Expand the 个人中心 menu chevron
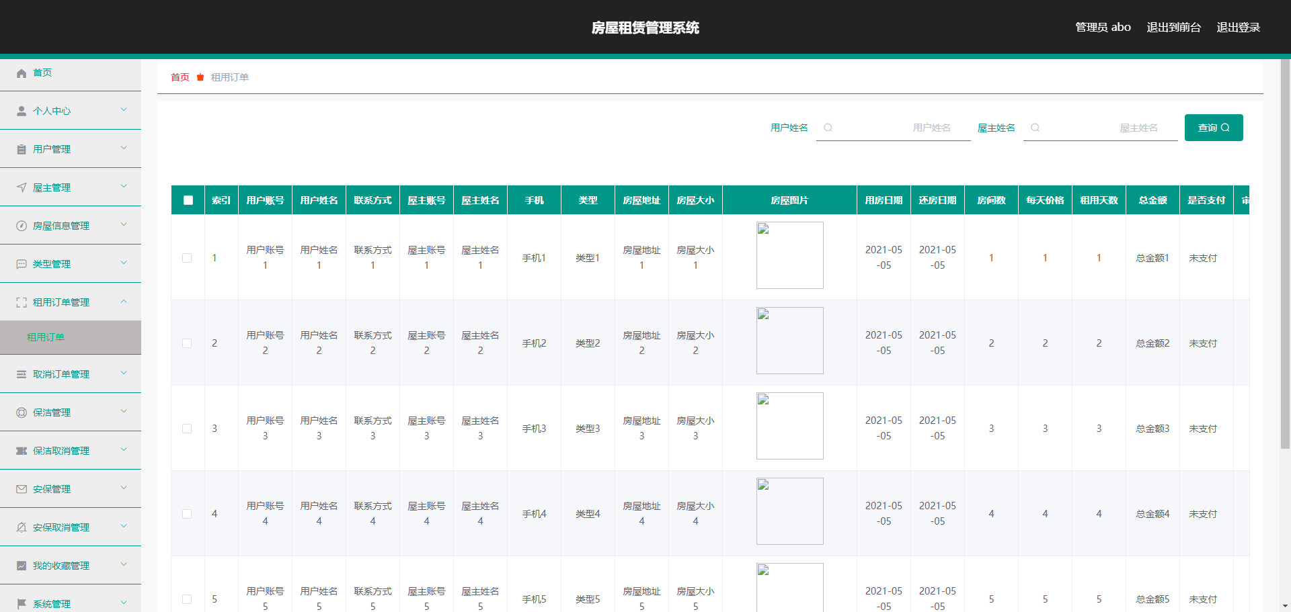The height and width of the screenshot is (612, 1291). [x=124, y=110]
